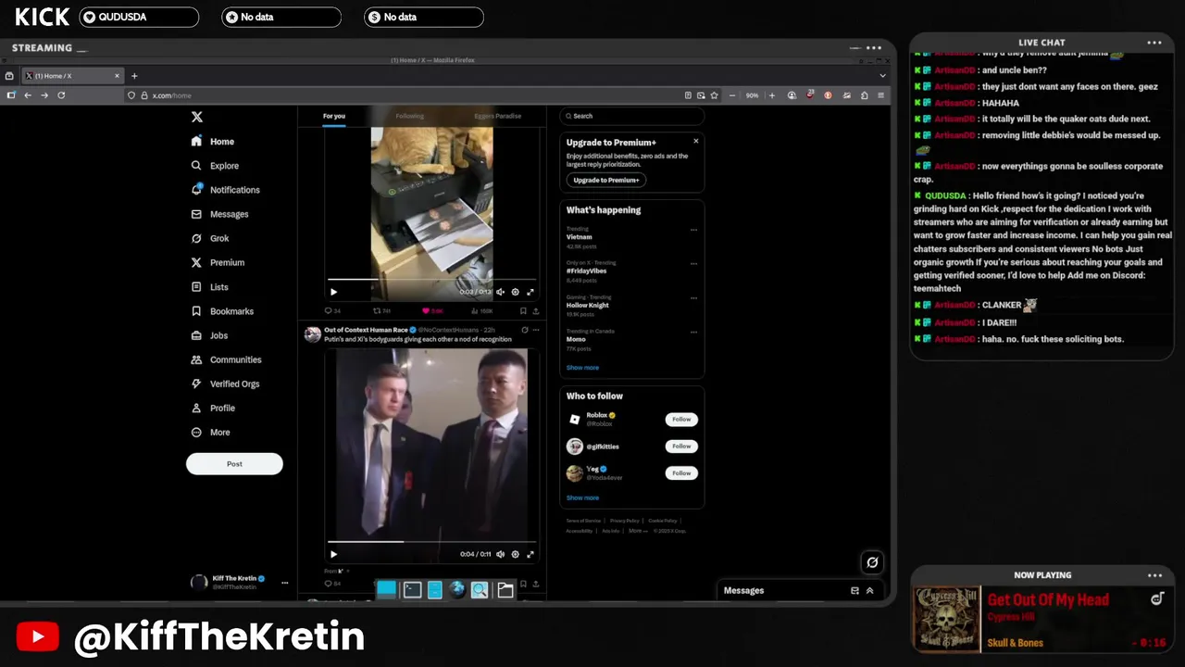View analytics of the cat video post
Viewport: 1185px width, 667px height.
[480, 311]
